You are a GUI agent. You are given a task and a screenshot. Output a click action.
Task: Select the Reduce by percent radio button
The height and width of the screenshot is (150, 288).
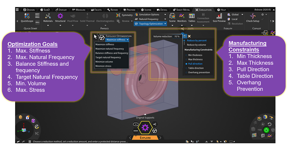coord(184,40)
